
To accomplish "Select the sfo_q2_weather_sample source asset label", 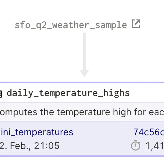I will 71,25.
